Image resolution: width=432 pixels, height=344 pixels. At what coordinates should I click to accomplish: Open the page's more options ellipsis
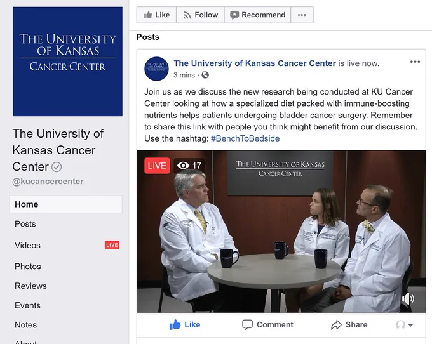[302, 15]
